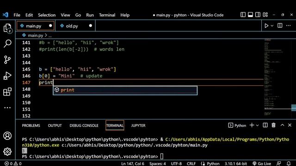Open the View menu

coord(65,15)
